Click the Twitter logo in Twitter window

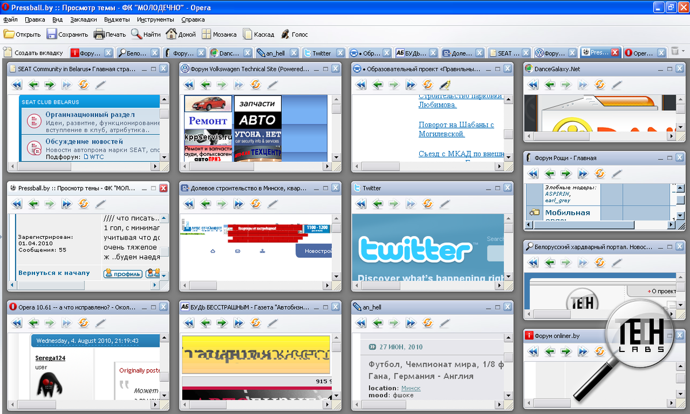416,250
